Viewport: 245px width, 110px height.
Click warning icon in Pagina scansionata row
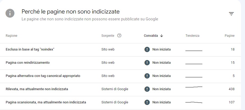[x=147, y=102]
